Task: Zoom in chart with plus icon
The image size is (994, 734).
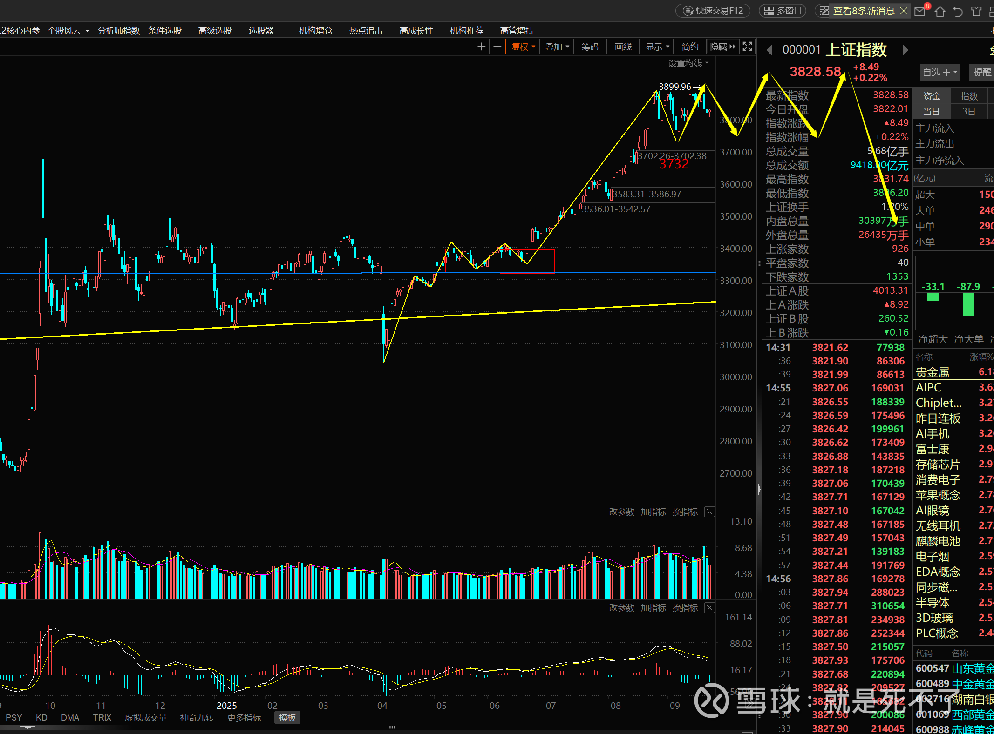Action: [x=482, y=47]
